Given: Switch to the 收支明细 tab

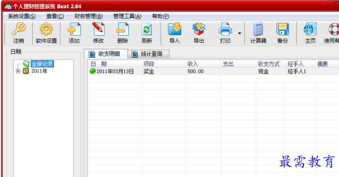Looking at the screenshot, I should (x=106, y=54).
